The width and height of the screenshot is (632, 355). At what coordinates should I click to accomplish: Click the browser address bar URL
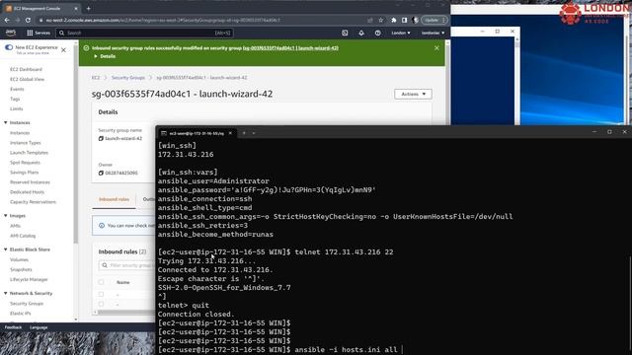point(163,20)
